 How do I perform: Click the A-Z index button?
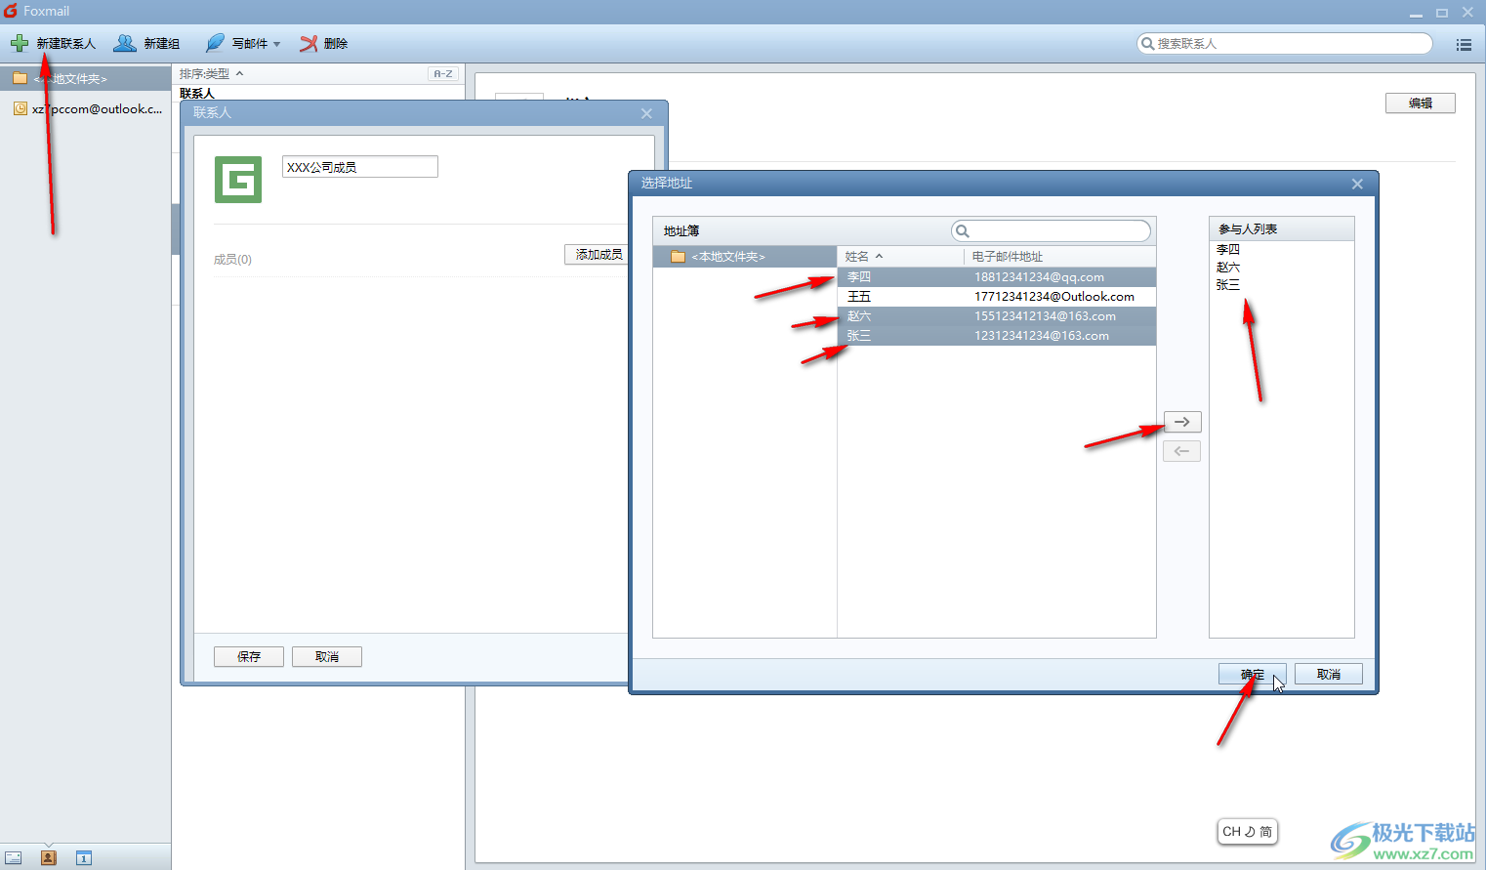[443, 73]
